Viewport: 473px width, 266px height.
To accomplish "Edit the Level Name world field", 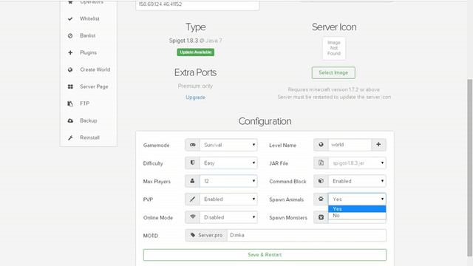I will 350,145.
